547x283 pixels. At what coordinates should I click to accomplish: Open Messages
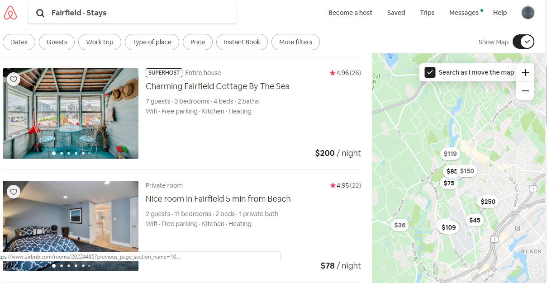click(x=462, y=13)
